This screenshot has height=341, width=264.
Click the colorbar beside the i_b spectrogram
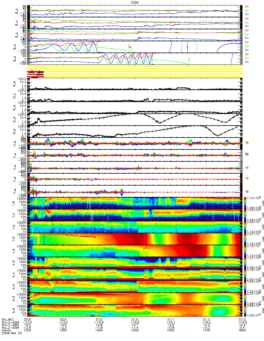click(x=246, y=203)
